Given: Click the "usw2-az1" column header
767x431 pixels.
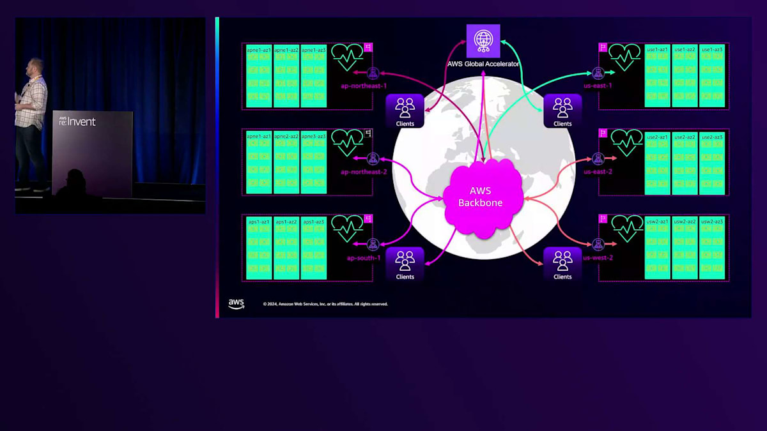Looking at the screenshot, I should click(x=657, y=222).
